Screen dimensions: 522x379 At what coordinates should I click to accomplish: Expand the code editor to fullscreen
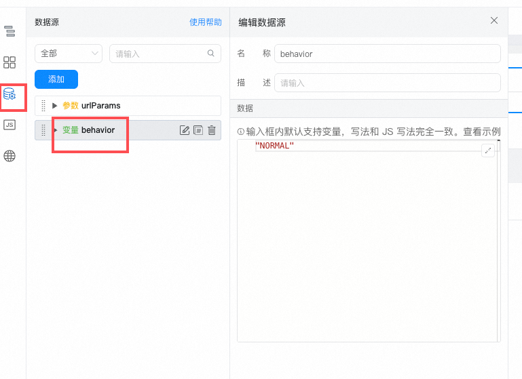[487, 151]
